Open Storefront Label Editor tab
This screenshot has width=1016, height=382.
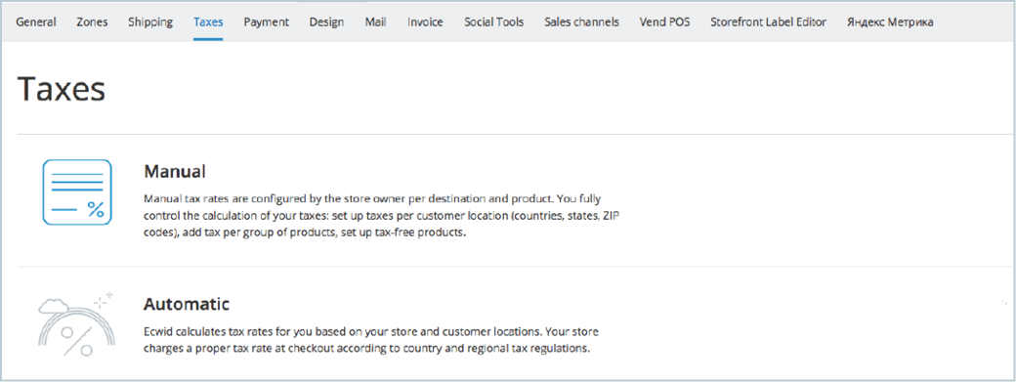769,22
